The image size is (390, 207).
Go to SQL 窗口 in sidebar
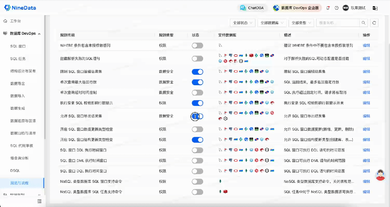tap(18, 46)
